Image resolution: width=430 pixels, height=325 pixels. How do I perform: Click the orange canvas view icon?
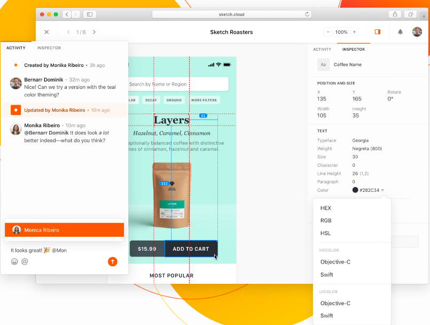coord(377,32)
